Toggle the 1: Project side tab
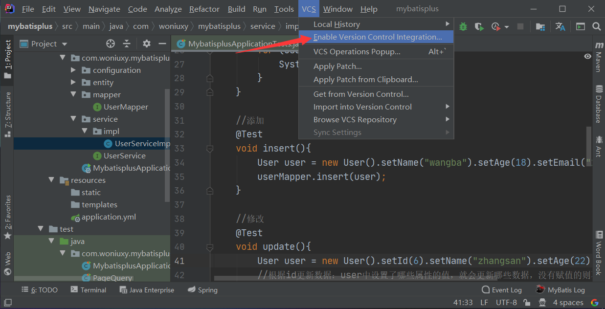 coord(7,59)
